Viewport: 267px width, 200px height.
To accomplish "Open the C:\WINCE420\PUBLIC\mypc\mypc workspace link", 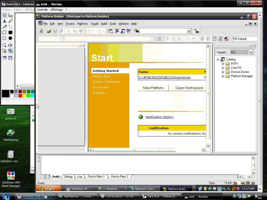I will click(x=165, y=77).
